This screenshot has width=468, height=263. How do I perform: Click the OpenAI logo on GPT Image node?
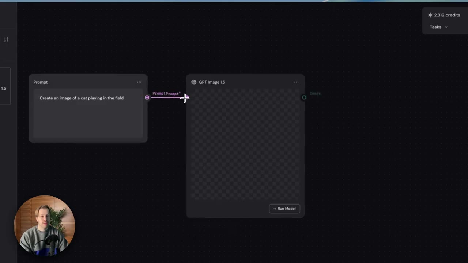(x=194, y=82)
